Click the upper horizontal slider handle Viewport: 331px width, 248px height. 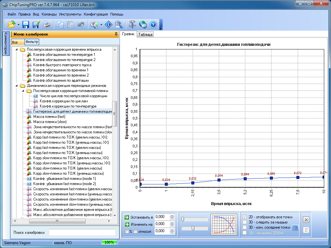click(x=183, y=219)
